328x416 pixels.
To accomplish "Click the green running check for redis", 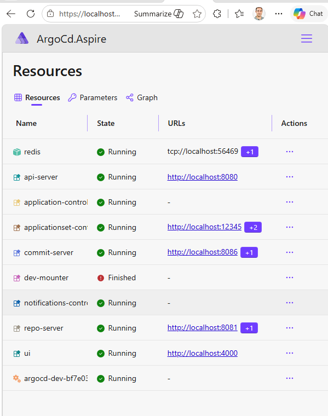I will point(101,152).
